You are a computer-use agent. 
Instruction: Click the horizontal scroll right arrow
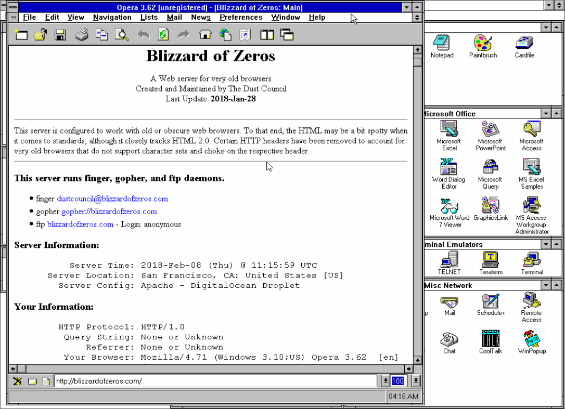tap(408, 368)
